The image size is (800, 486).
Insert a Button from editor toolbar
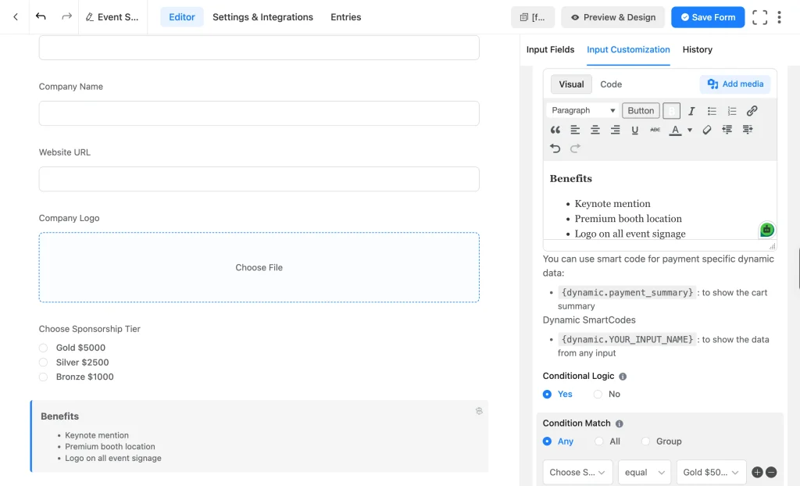pos(641,110)
